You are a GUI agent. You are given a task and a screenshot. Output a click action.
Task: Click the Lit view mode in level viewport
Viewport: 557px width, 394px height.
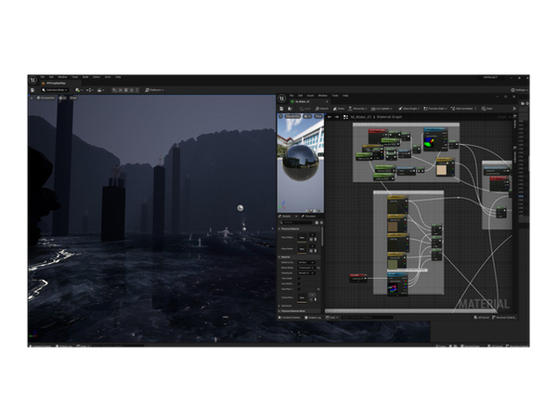(x=62, y=98)
